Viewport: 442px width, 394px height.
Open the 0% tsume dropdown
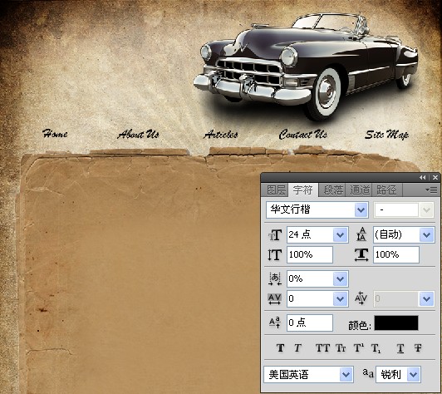pyautogui.click(x=341, y=278)
